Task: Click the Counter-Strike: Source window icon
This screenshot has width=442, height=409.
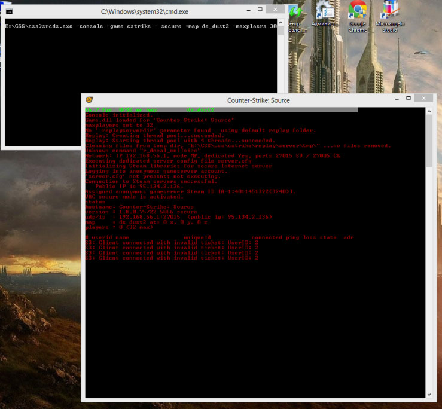Action: (x=90, y=100)
